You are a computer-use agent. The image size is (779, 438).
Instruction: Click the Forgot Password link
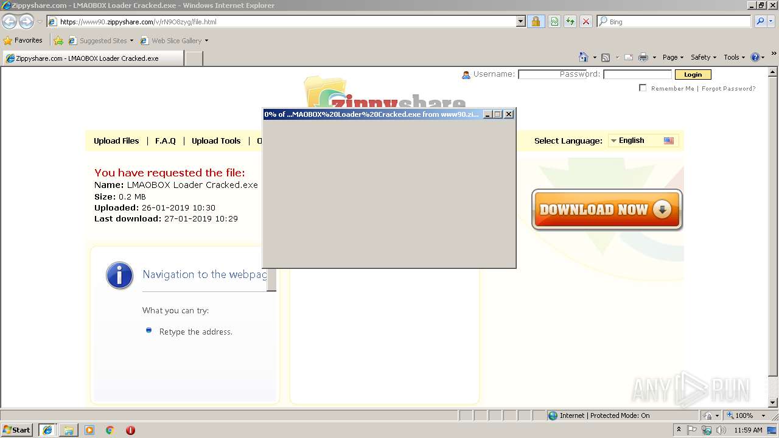(728, 88)
